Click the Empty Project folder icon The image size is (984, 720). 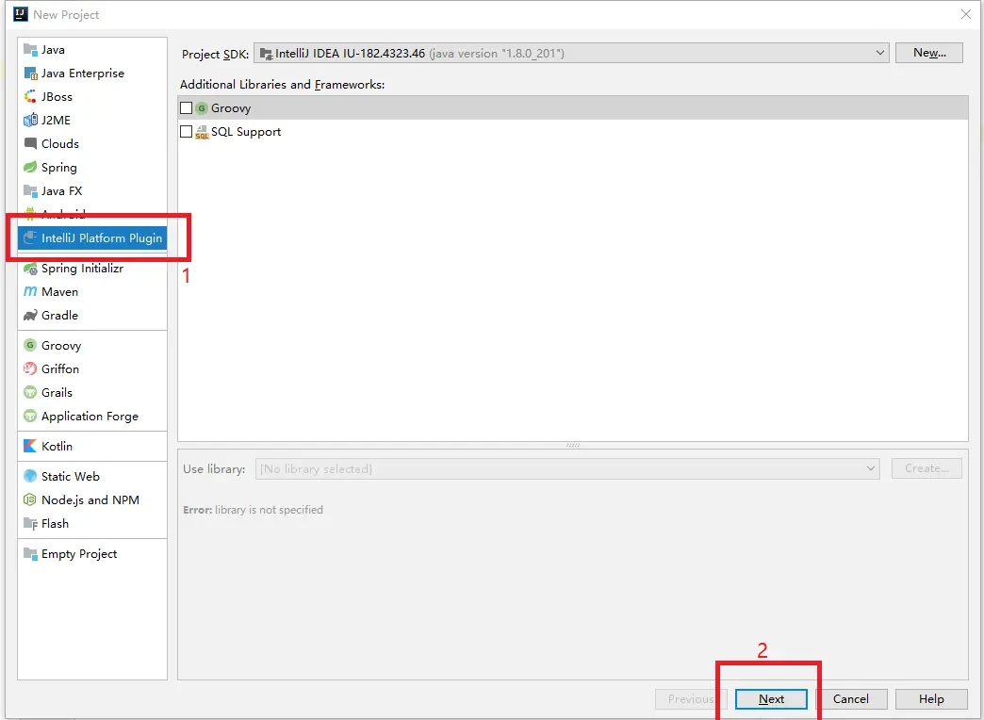[x=30, y=553]
